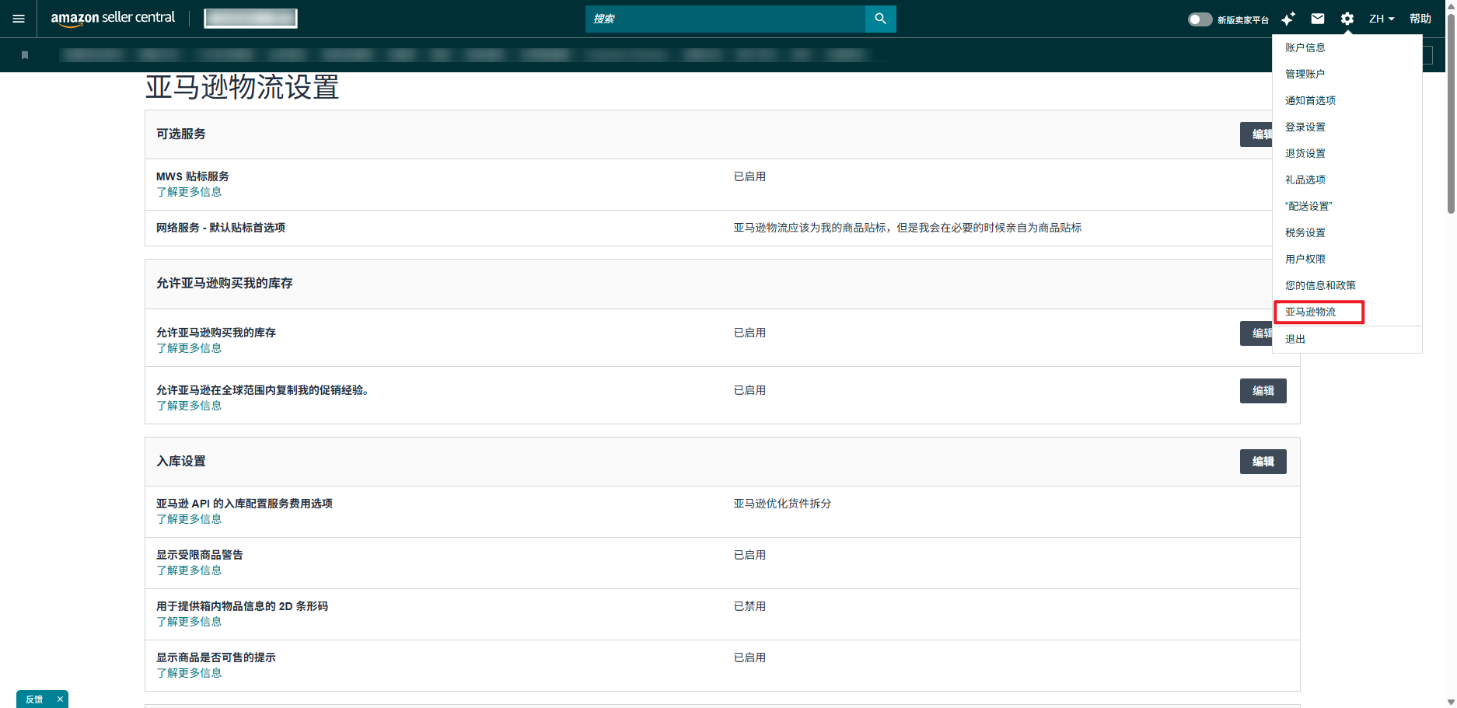Image resolution: width=1457 pixels, height=708 pixels.
Task: Click the search magnifier button
Action: click(880, 19)
